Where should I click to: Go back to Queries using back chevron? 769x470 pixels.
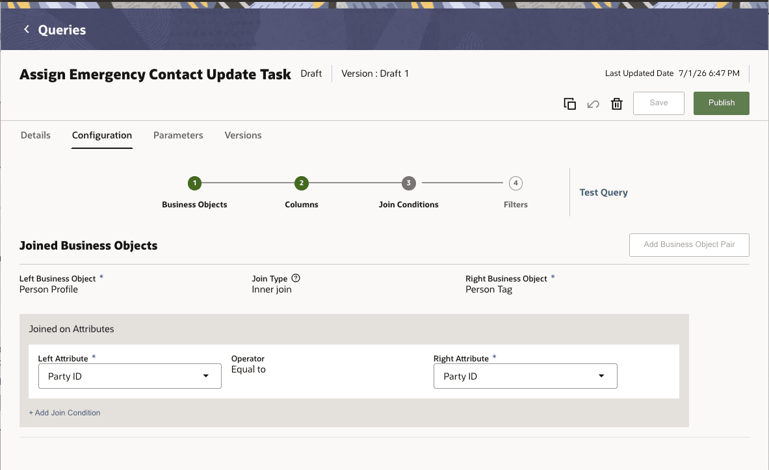(x=27, y=29)
